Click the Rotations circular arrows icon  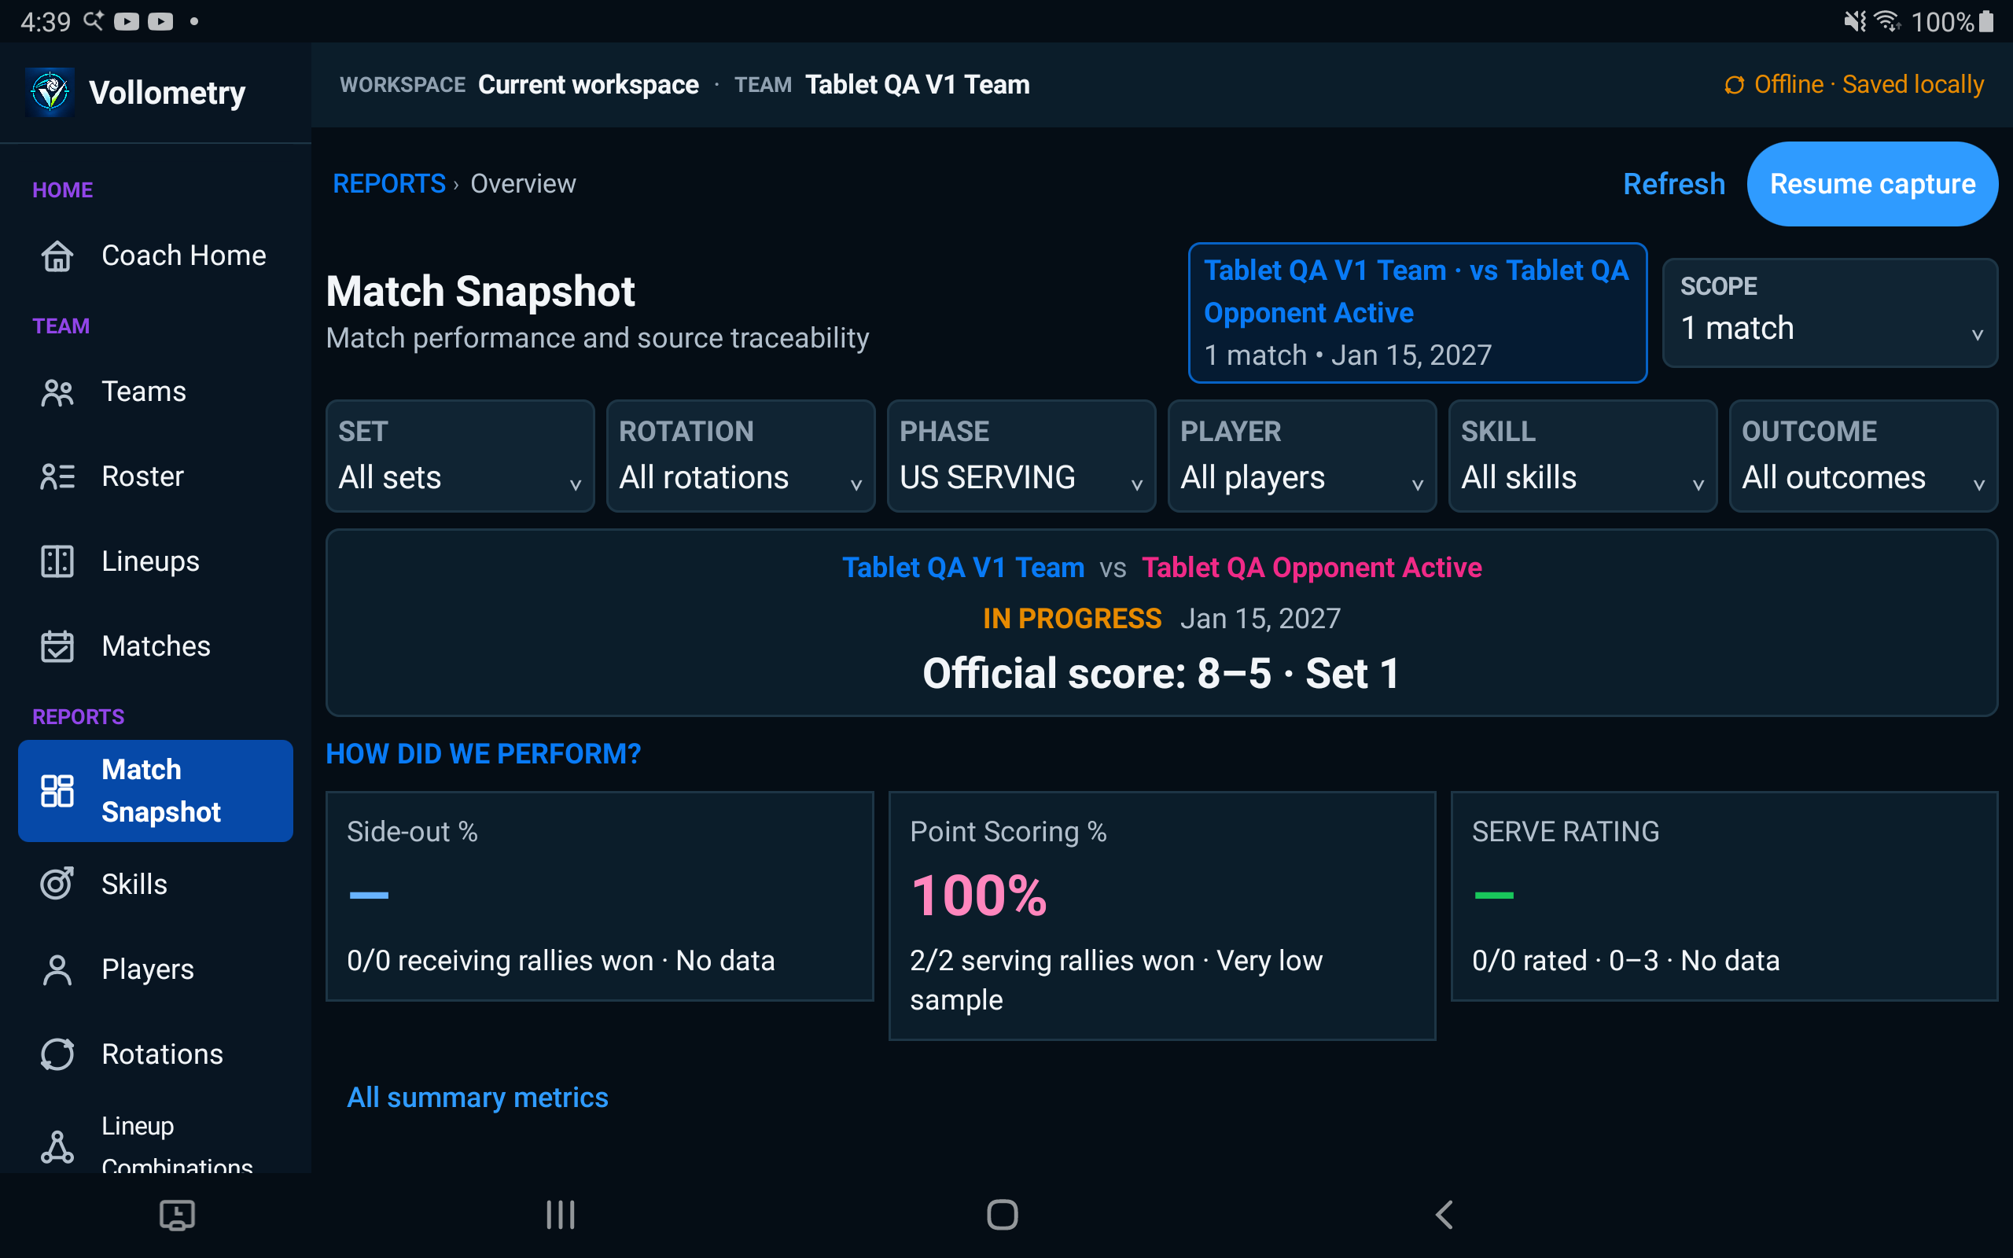tap(57, 1054)
